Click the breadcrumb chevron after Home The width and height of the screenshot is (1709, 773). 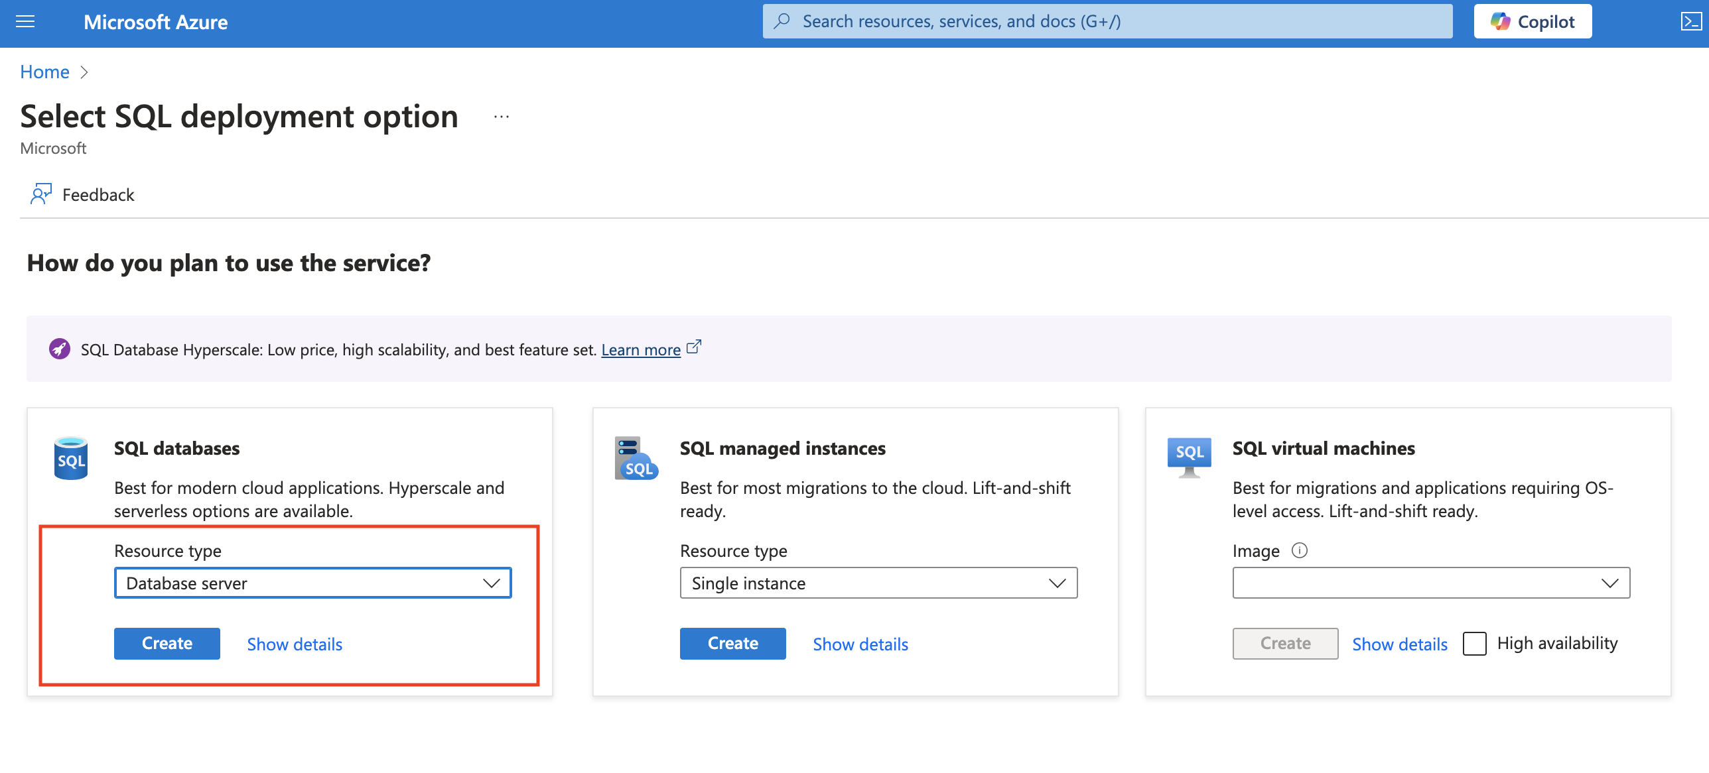pyautogui.click(x=84, y=72)
